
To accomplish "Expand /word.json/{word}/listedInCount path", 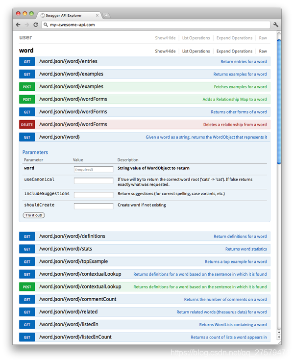I will [75, 337].
